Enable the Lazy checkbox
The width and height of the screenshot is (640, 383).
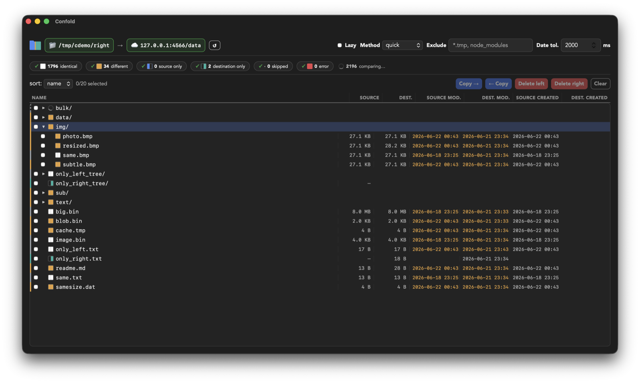point(340,45)
